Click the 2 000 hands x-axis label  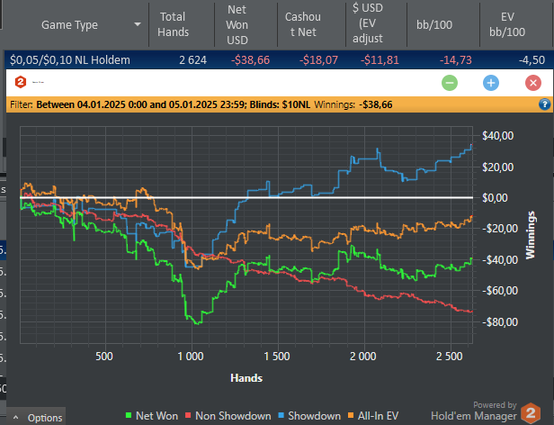tap(363, 356)
